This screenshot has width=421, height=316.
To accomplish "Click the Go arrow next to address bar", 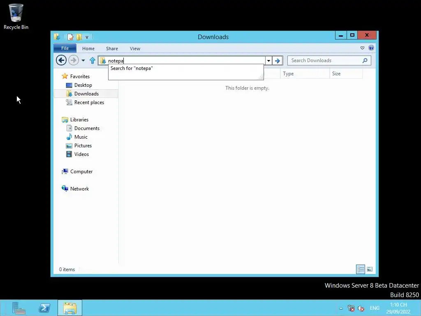I will click(x=278, y=60).
